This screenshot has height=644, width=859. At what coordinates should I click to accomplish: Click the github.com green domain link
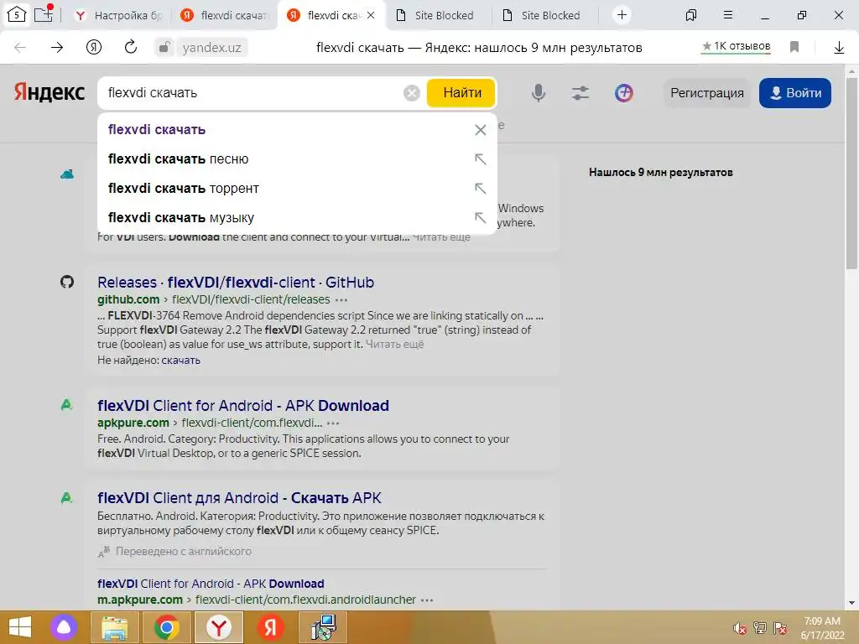tap(128, 299)
